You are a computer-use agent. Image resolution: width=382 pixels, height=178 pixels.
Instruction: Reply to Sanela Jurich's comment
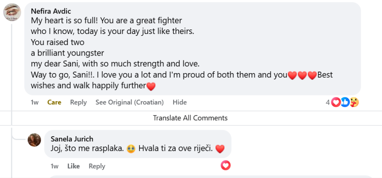pos(97,166)
